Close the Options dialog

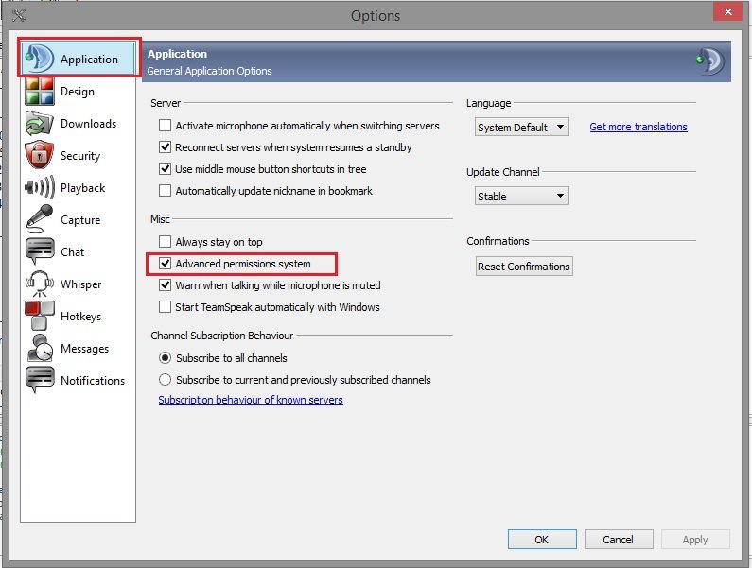[728, 12]
